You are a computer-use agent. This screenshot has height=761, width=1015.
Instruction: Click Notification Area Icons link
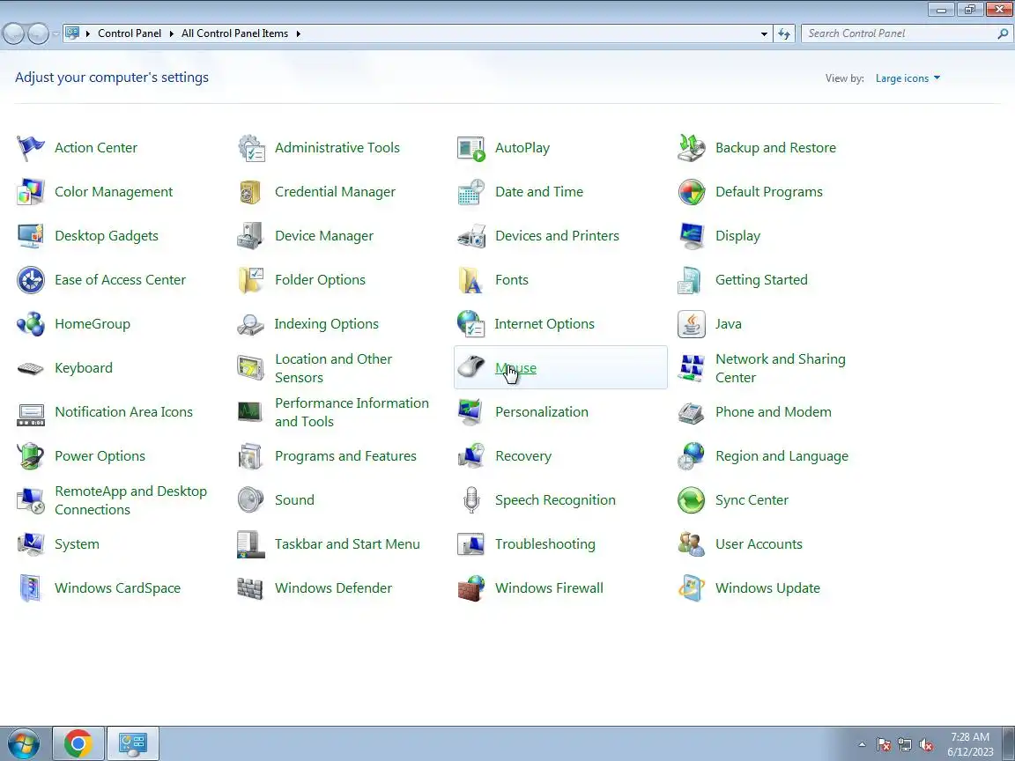point(123,412)
